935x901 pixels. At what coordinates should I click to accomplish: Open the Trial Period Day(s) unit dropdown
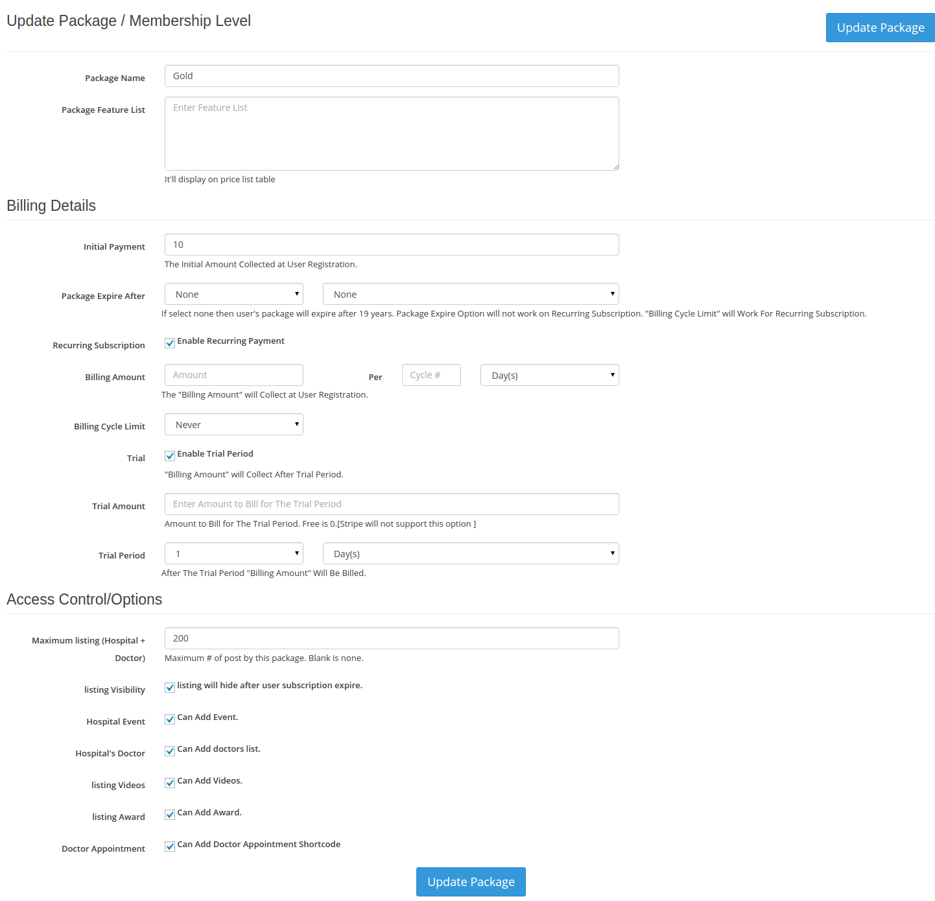pyautogui.click(x=471, y=554)
